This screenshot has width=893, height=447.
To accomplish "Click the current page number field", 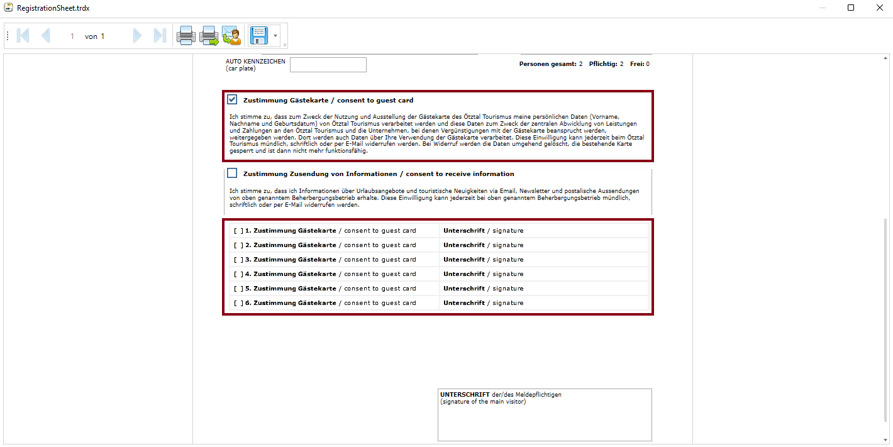I will click(72, 36).
